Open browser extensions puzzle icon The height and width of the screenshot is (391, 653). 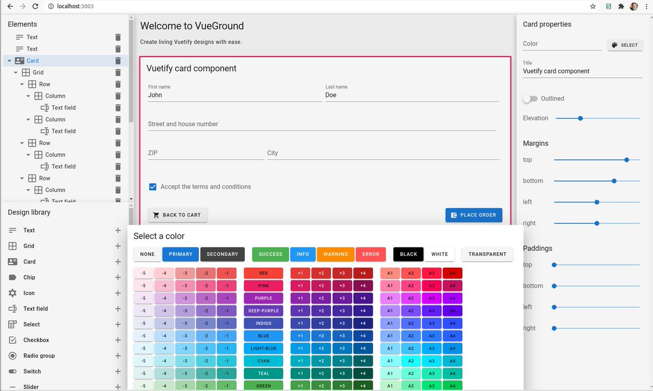click(621, 7)
